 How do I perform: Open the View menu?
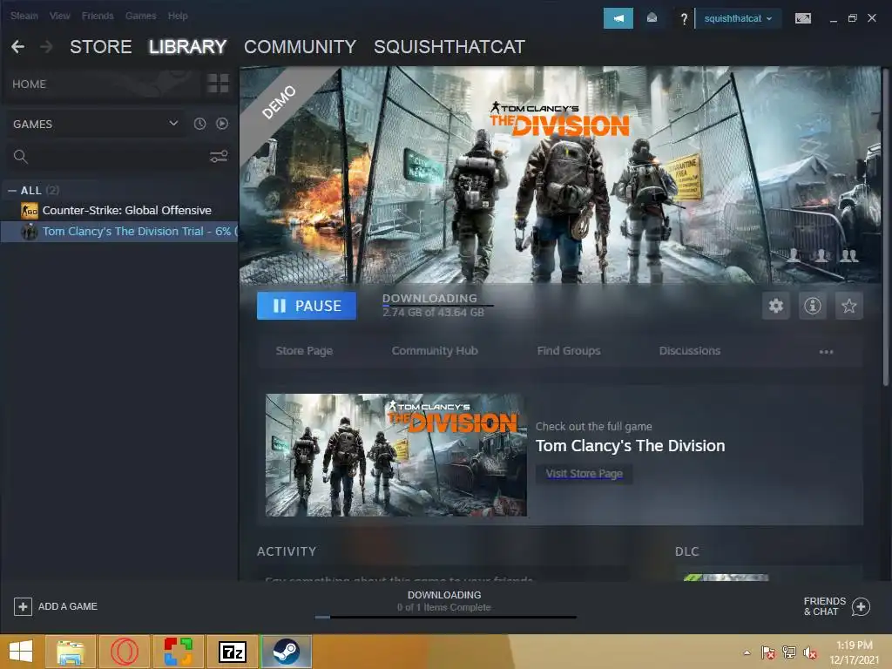coord(60,16)
